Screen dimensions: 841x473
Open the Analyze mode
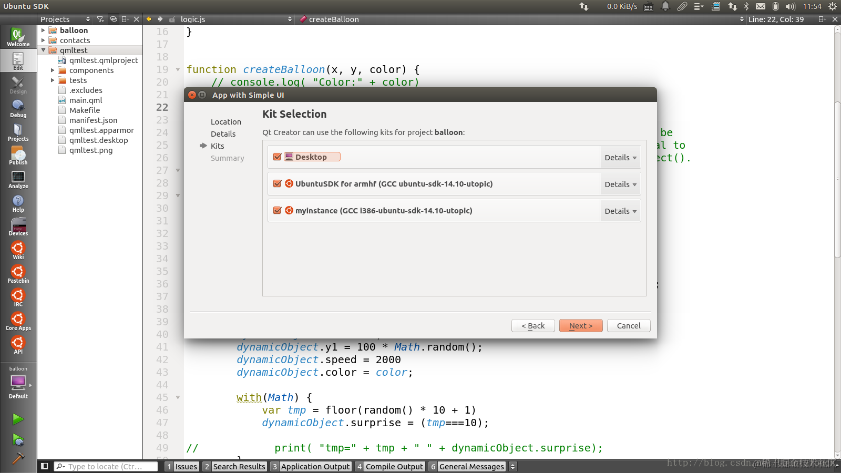coord(18,179)
